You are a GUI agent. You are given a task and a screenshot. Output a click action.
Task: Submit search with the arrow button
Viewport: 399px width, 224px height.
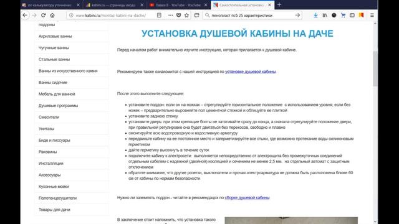(x=297, y=15)
